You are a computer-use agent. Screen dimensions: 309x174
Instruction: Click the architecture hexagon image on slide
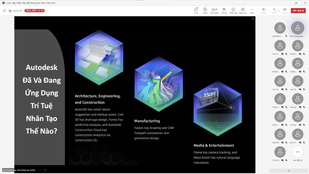(99, 57)
